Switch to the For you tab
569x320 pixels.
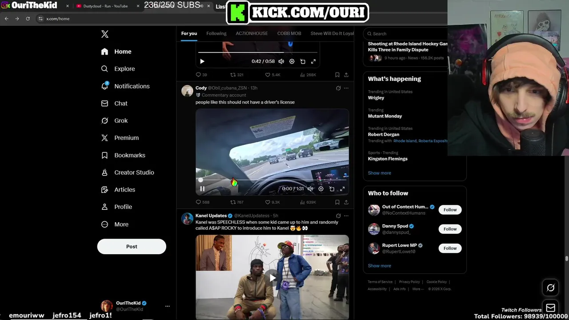tap(189, 33)
